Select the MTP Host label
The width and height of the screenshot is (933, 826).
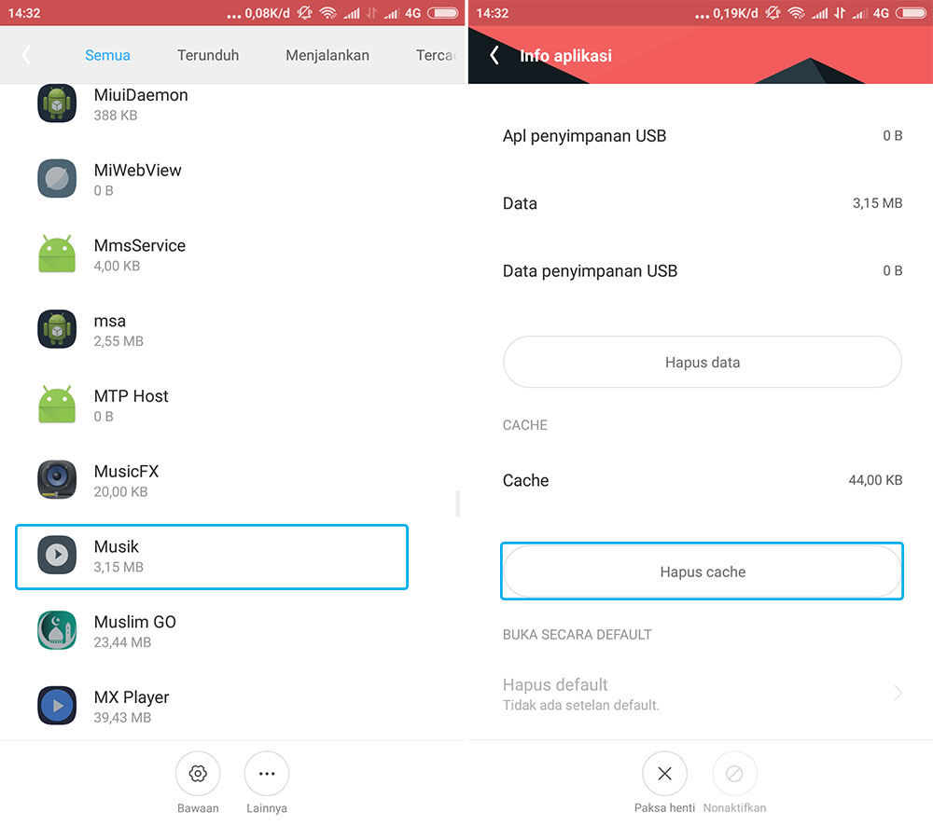click(x=131, y=396)
